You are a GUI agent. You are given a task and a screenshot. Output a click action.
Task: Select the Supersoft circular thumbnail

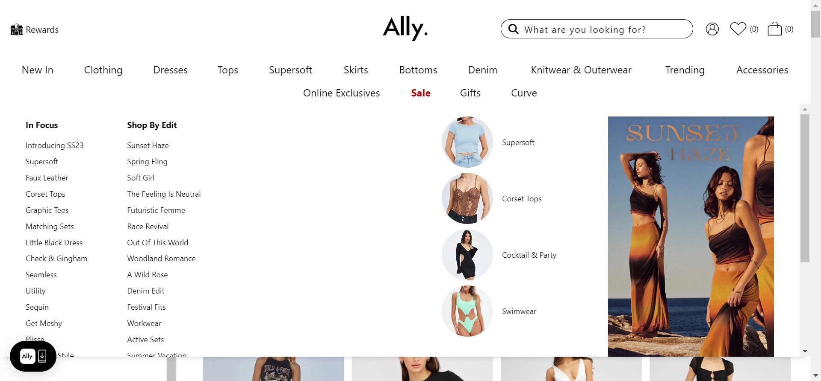(467, 142)
